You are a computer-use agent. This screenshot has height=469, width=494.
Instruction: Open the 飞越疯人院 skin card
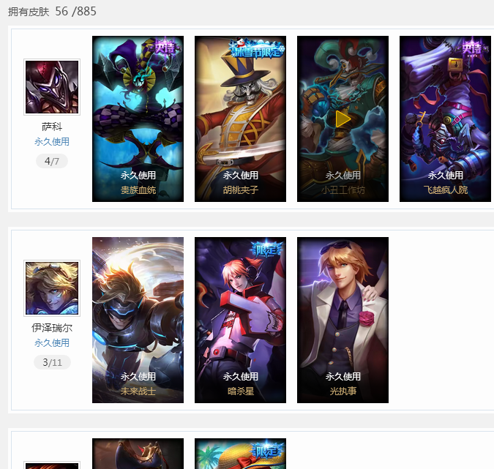tap(445, 119)
